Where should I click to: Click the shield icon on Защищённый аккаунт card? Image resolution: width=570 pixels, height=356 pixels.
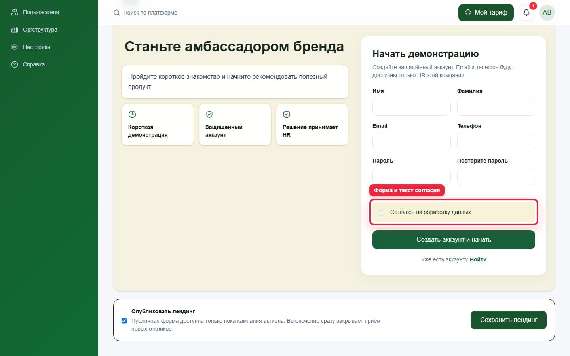(209, 114)
